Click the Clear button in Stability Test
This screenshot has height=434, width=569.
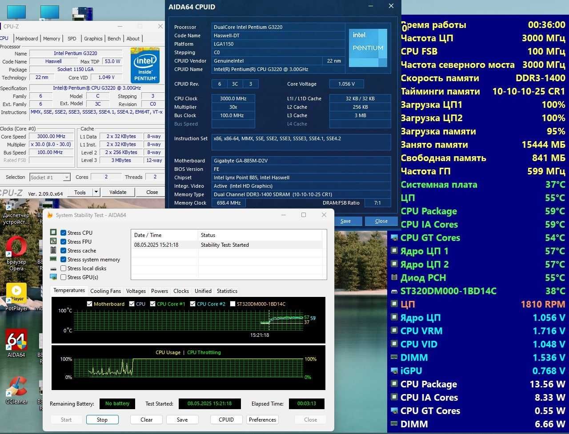pos(147,419)
